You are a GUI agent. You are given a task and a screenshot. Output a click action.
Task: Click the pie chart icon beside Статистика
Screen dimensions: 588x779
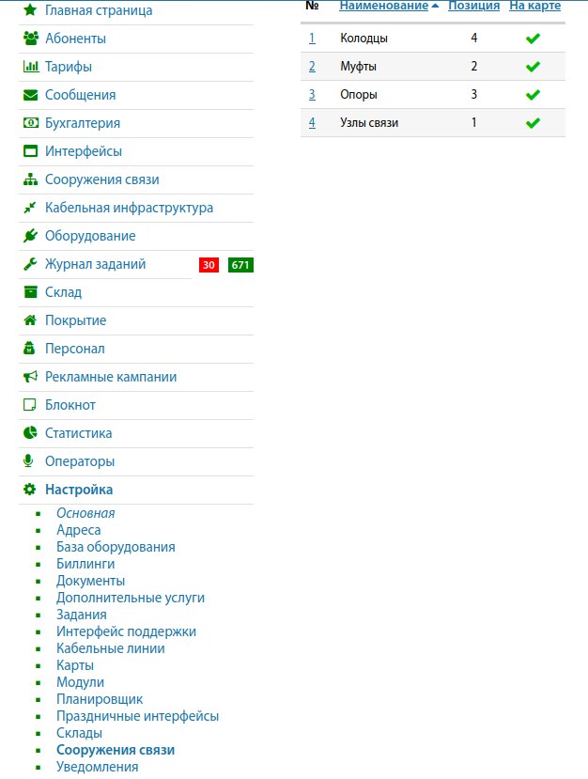coord(30,433)
